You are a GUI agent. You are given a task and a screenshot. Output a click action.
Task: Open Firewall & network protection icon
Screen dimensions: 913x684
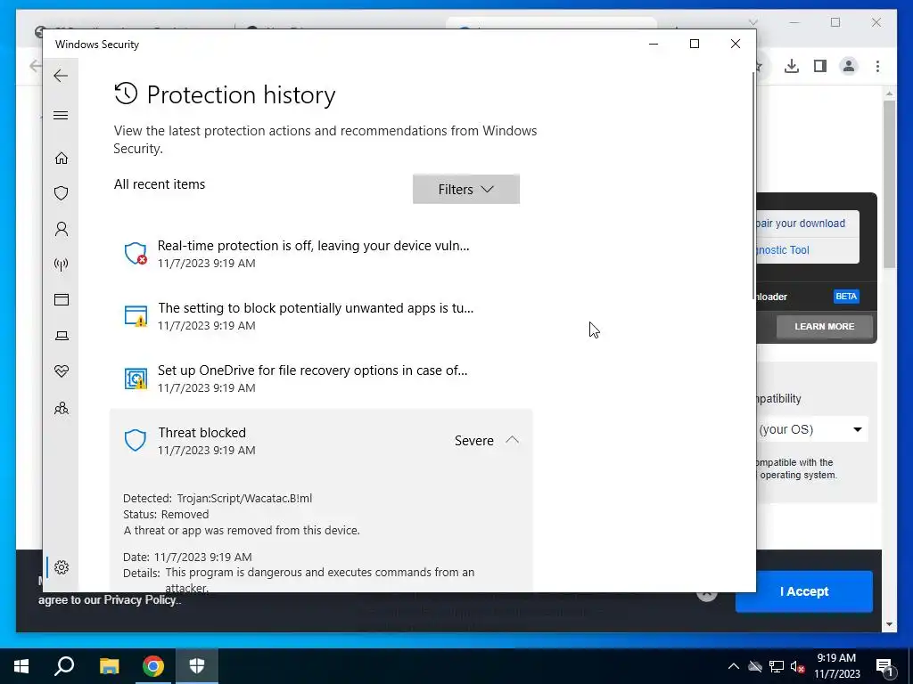click(x=62, y=265)
